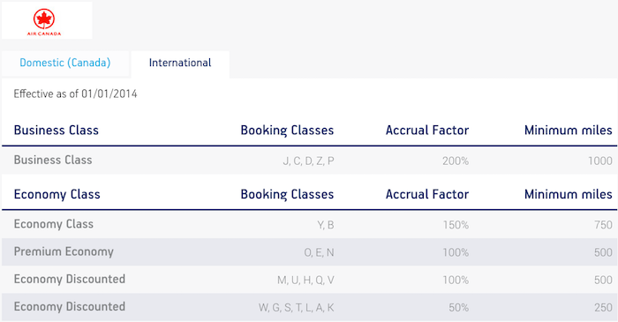The width and height of the screenshot is (618, 322).
Task: Select the International tab
Action: 180,63
